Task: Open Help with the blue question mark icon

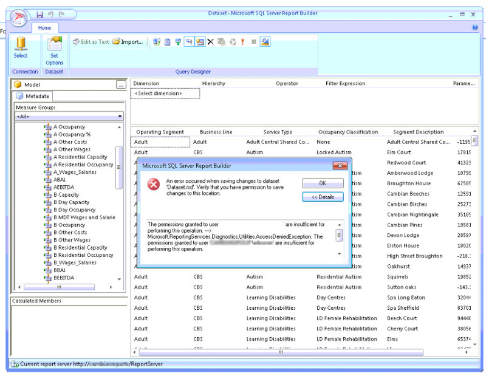Action: (x=475, y=27)
